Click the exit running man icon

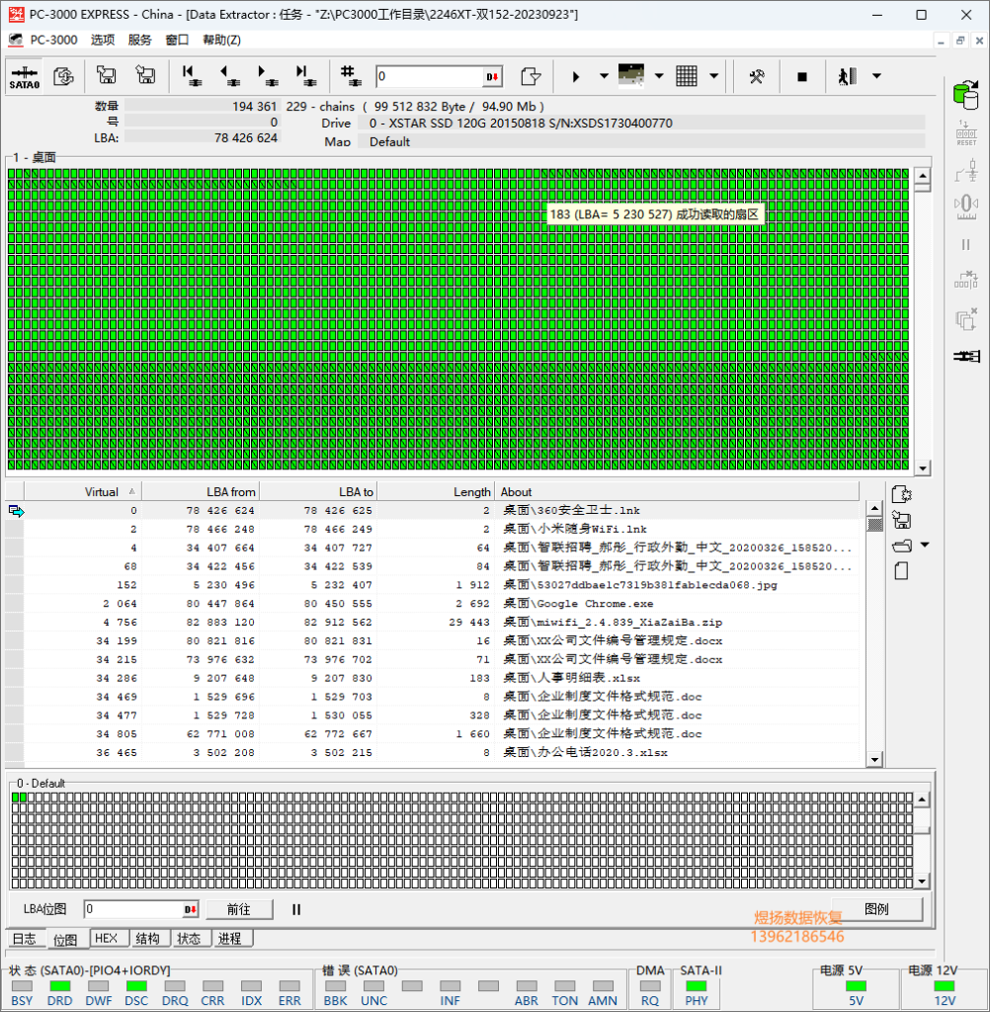(848, 76)
